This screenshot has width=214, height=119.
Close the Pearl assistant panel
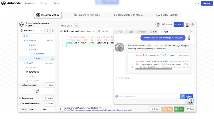pos(192,31)
